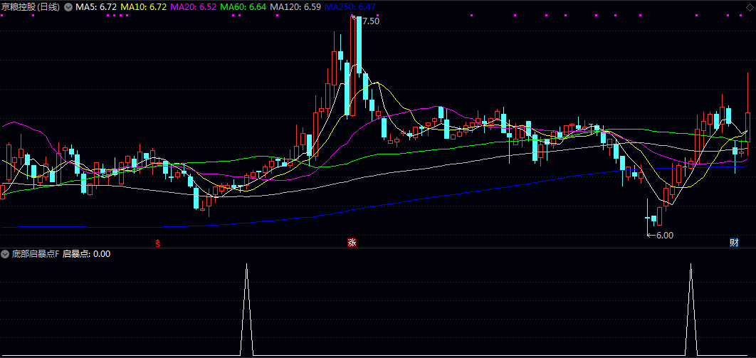756x358 pixels.
Task: Click the 底部启爆点F indicator name
Action: (36, 254)
